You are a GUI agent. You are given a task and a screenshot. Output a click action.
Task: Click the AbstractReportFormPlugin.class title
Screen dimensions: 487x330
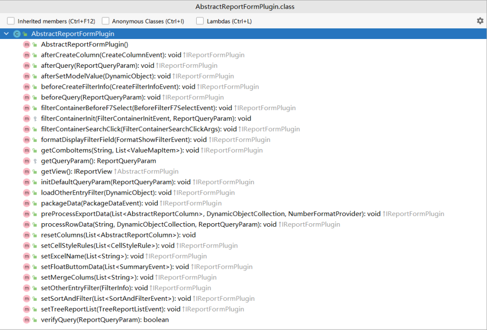coord(245,6)
